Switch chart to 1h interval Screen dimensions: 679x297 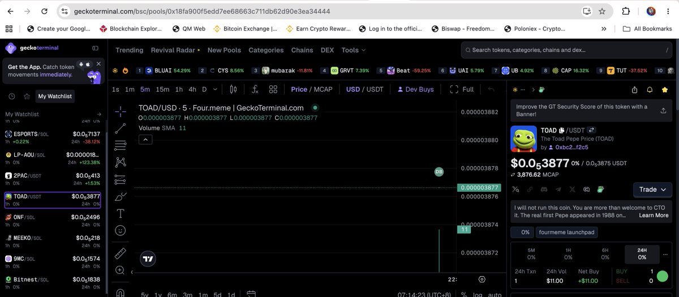(179, 89)
